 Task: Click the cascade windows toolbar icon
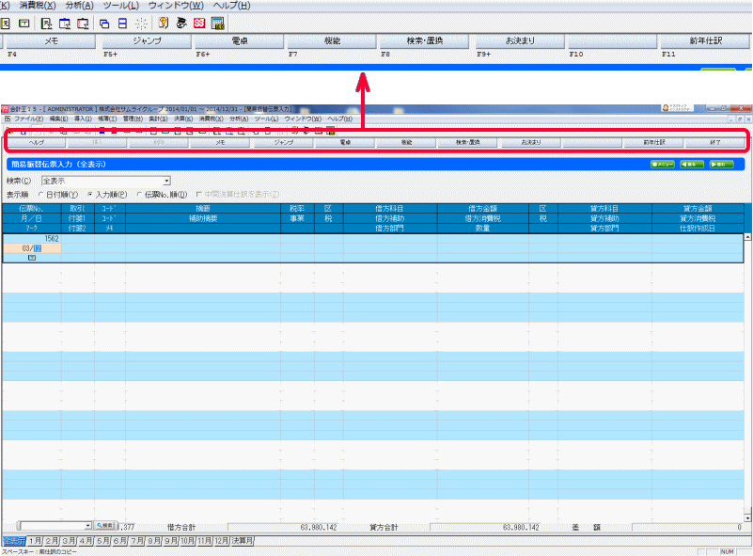pyautogui.click(x=103, y=23)
